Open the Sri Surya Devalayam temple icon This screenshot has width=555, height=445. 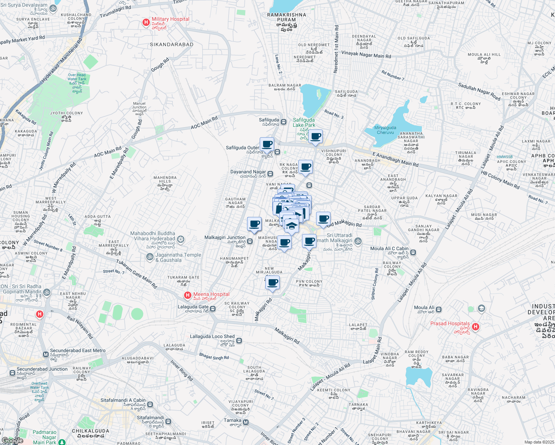tap(53, 8)
